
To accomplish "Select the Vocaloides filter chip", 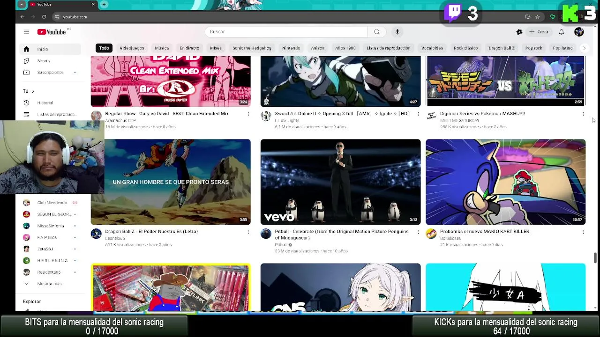I will tap(432, 48).
